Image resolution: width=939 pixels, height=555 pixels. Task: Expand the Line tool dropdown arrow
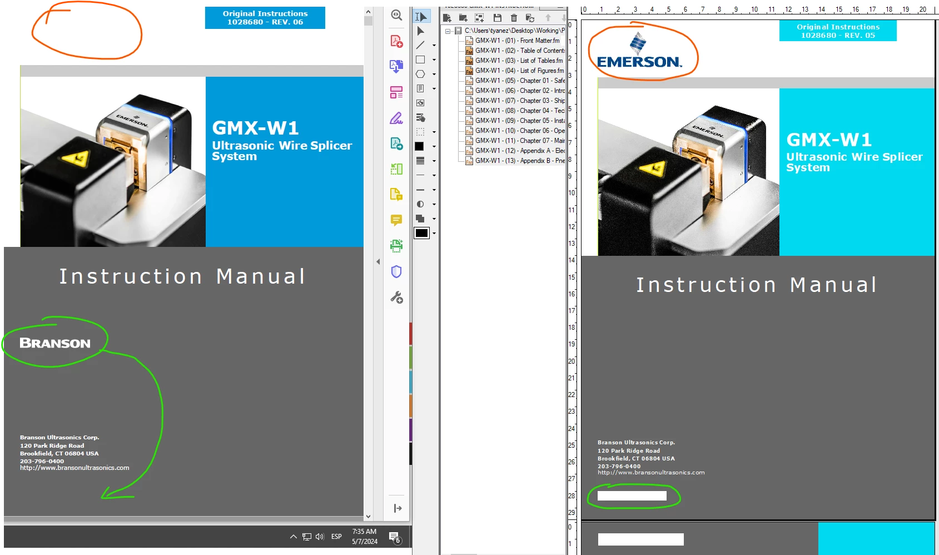(x=434, y=46)
